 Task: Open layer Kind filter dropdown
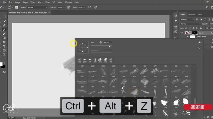click(x=187, y=20)
